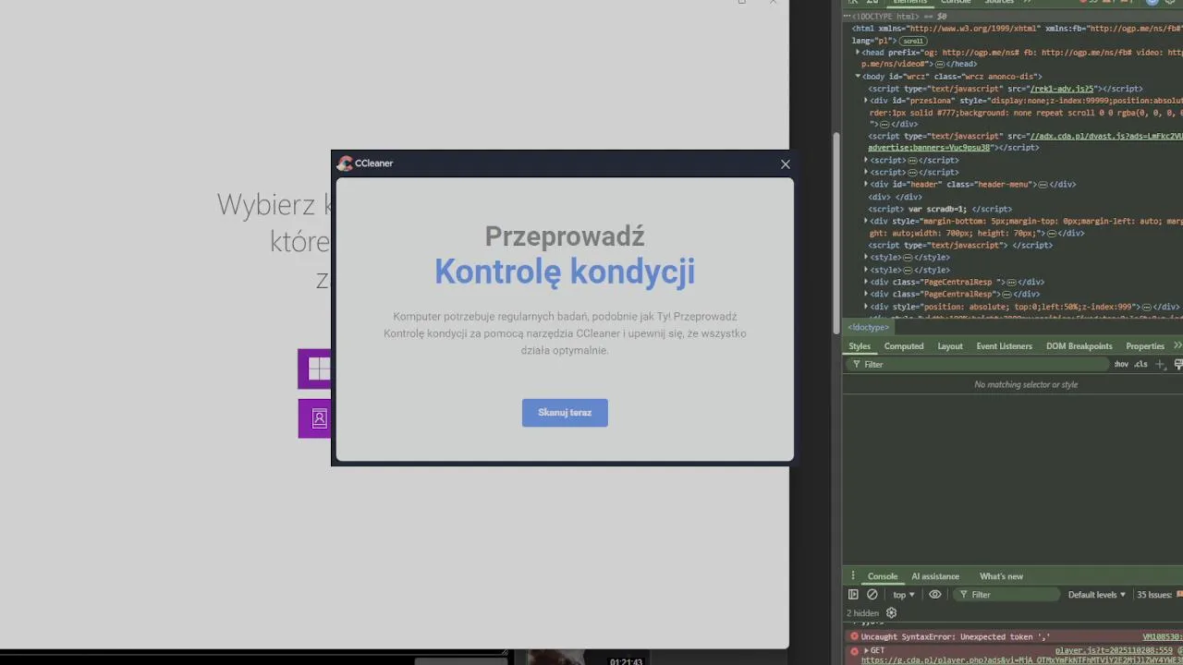Open the DOM Breakpoints tab
The image size is (1183, 665).
tap(1079, 346)
